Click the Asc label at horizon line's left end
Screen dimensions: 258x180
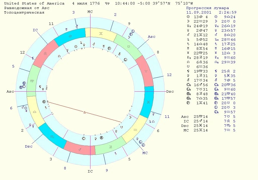pyautogui.click(x=10, y=92)
